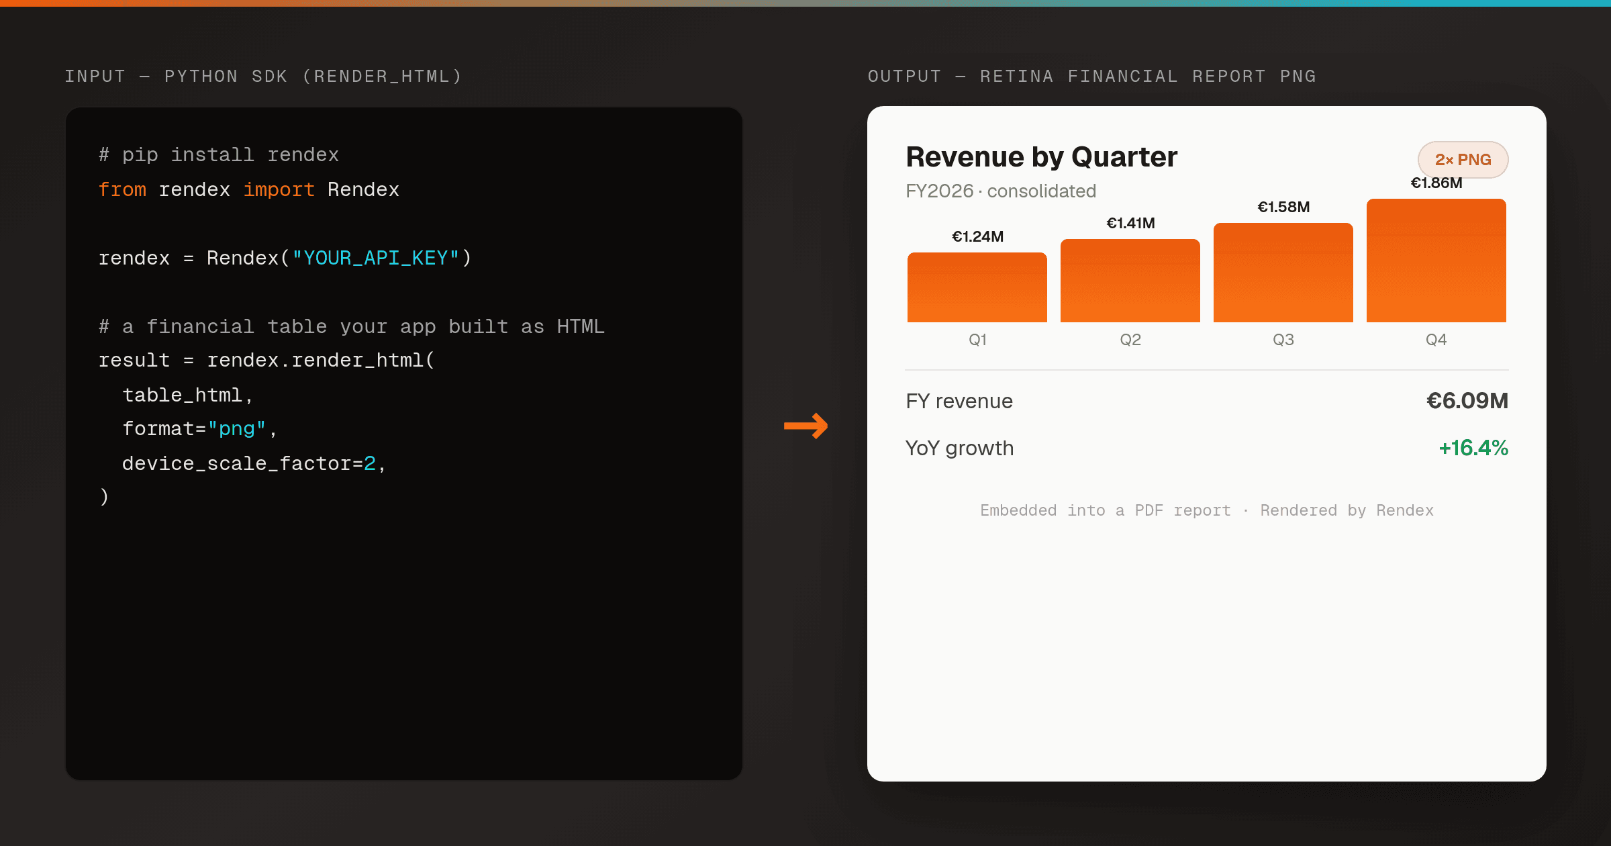Screen dimensions: 1611x846
Task: Click the financial table comment line
Action: click(x=352, y=327)
